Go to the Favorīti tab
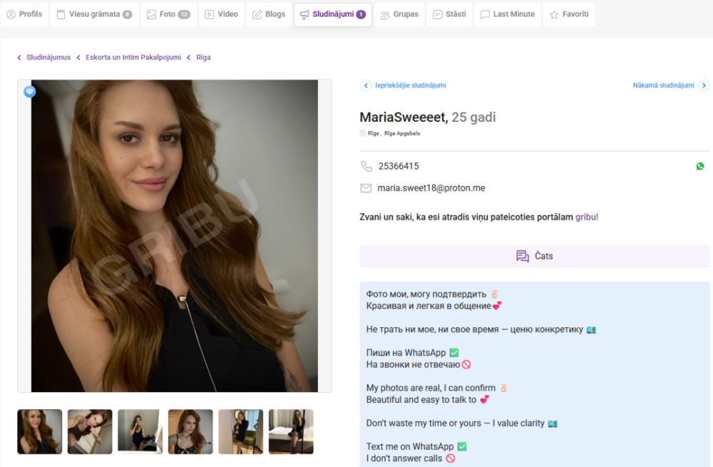The image size is (713, 467). (569, 14)
